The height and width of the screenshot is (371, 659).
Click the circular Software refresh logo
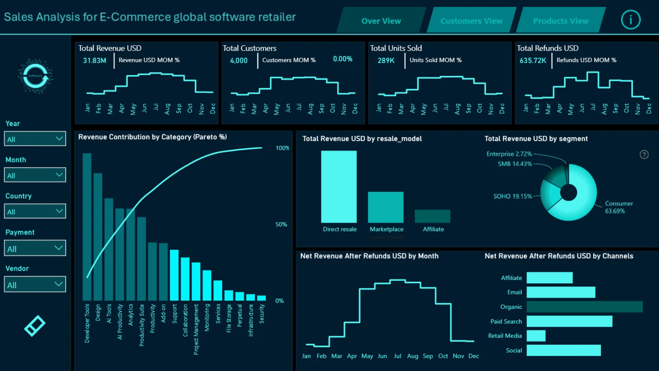click(35, 76)
